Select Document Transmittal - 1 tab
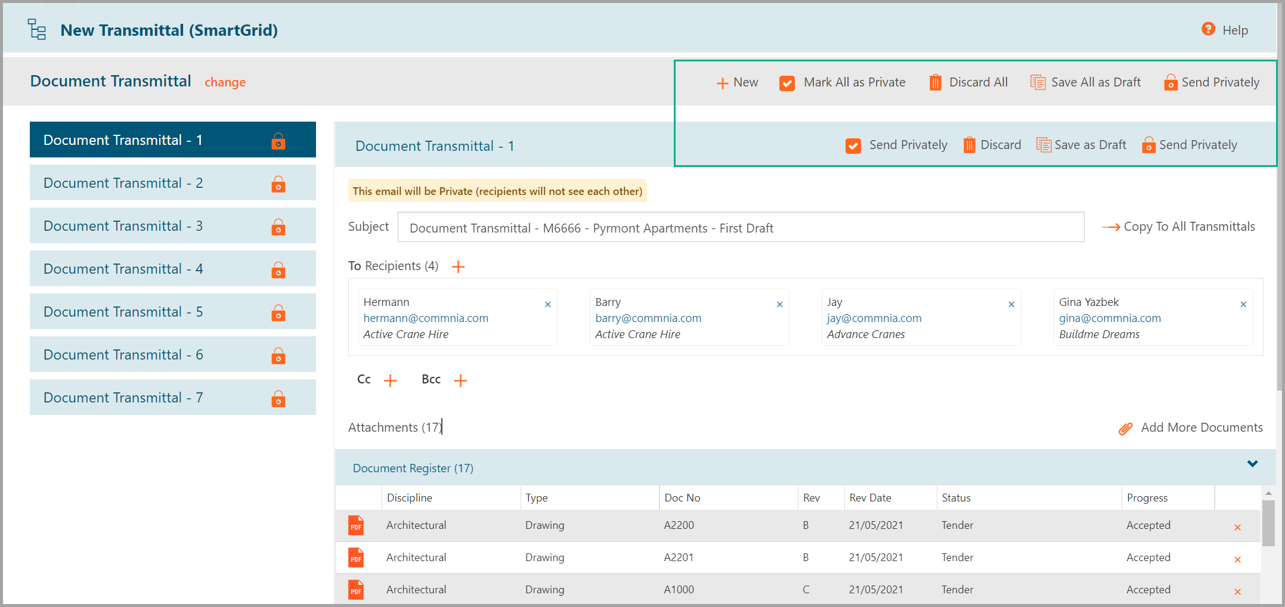 [173, 140]
